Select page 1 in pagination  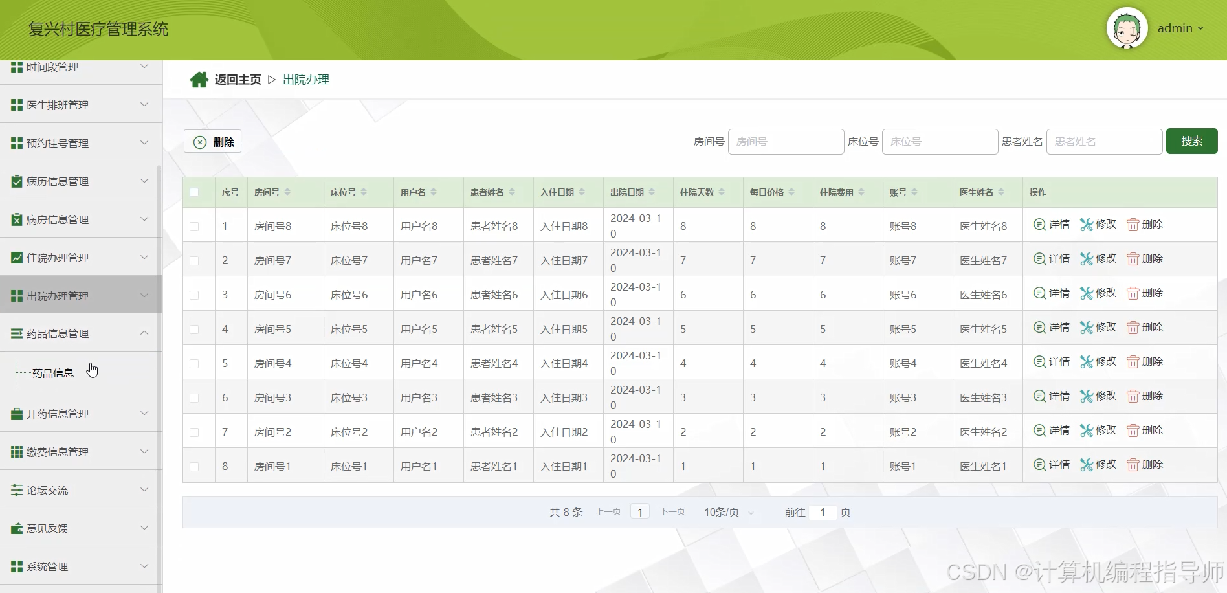pos(640,512)
